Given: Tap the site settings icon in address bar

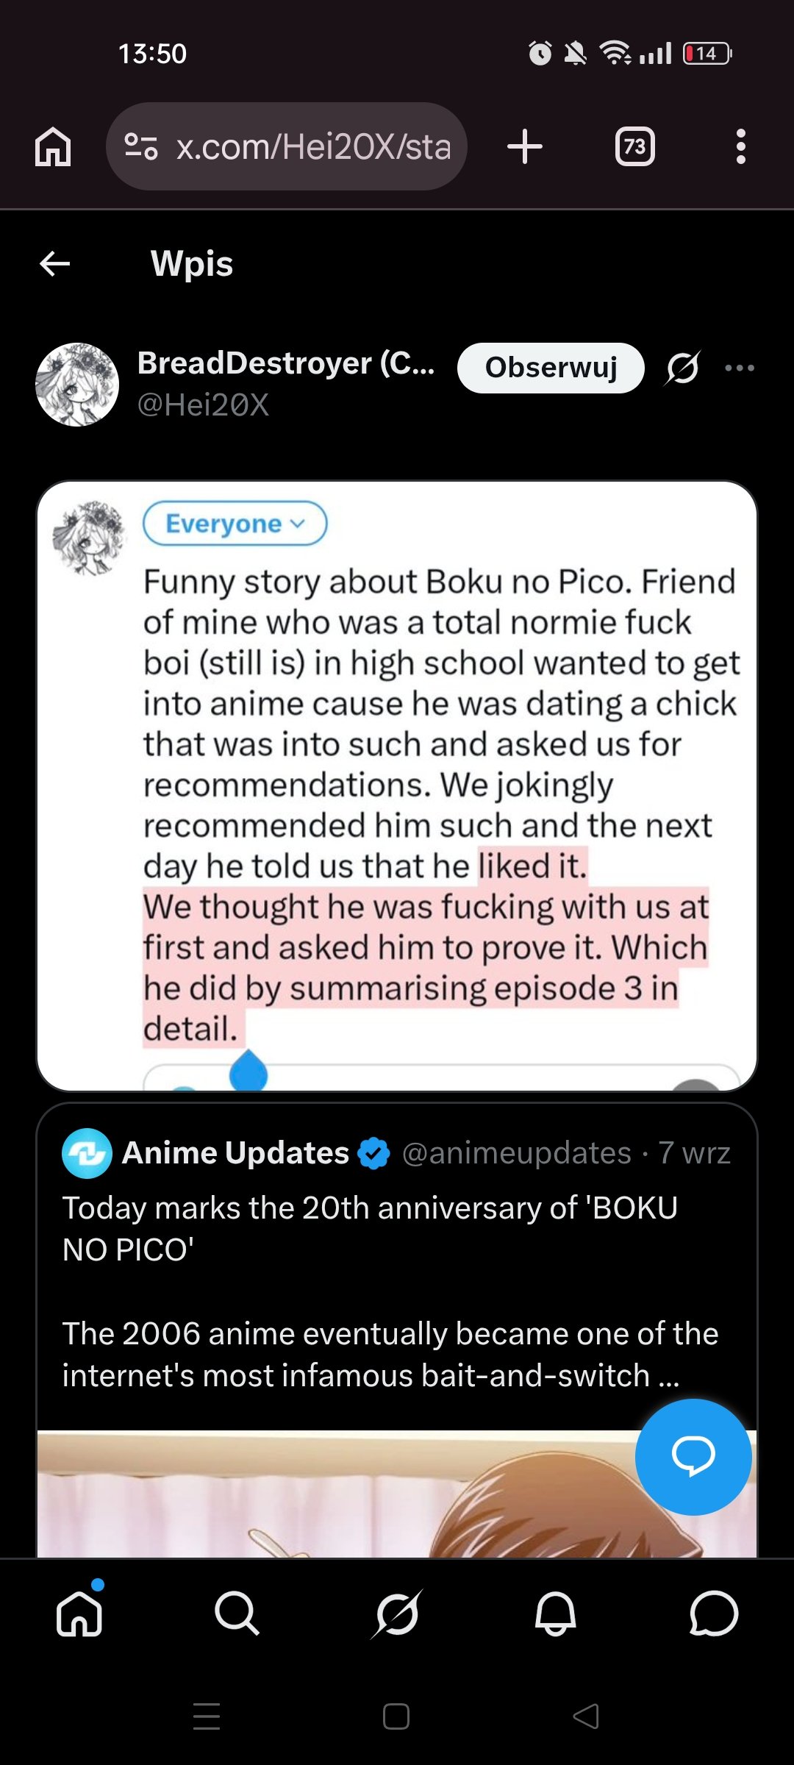Looking at the screenshot, I should coord(140,146).
